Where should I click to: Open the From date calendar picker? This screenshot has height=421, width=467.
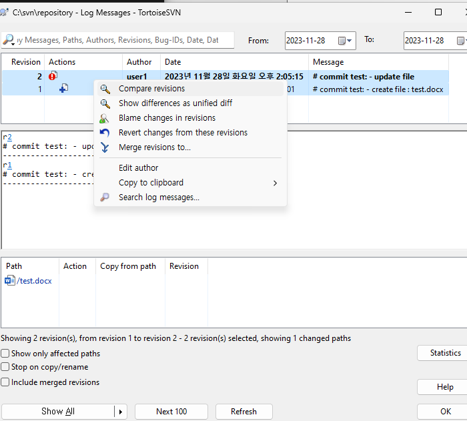tap(345, 41)
